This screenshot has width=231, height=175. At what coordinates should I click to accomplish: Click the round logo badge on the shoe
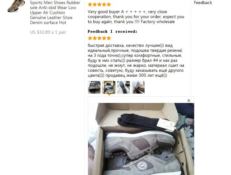click(x=142, y=166)
